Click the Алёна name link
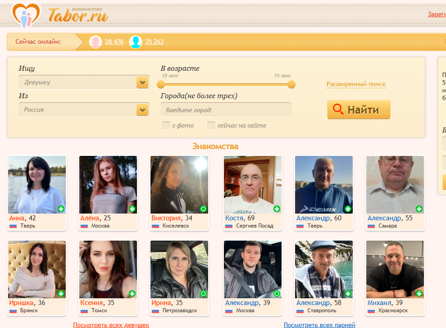Screen dimensions: 446x328 pos(90,218)
